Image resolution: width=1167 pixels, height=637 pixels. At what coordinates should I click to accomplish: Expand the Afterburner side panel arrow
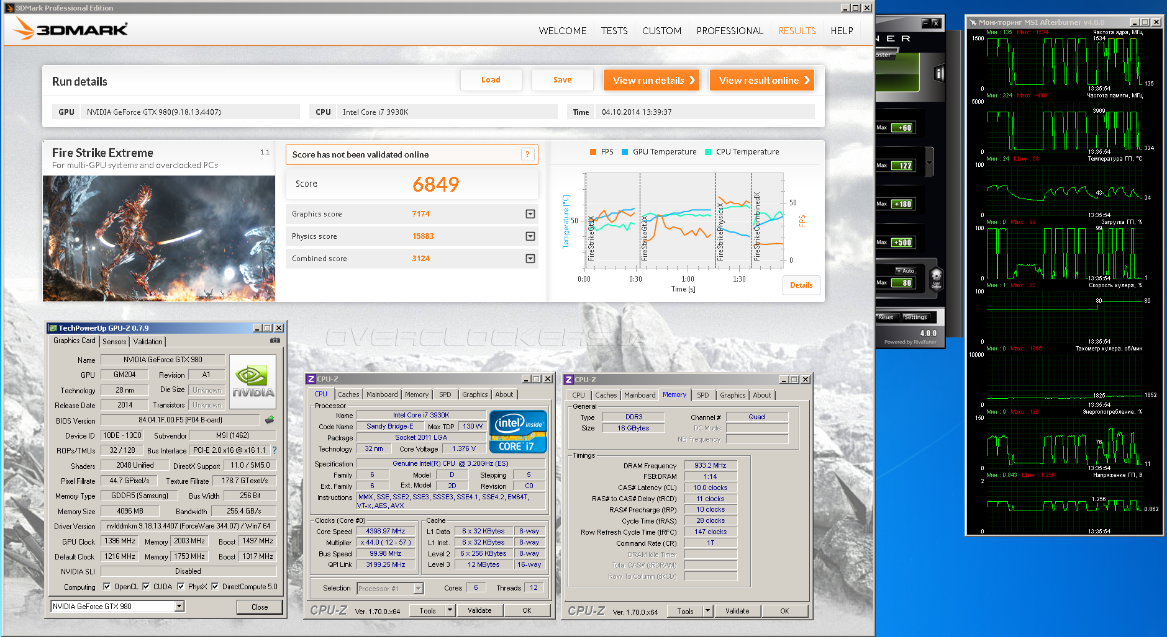[930, 163]
